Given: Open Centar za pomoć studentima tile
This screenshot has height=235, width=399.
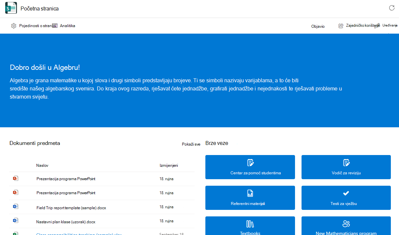Looking at the screenshot, I should (x=250, y=167).
